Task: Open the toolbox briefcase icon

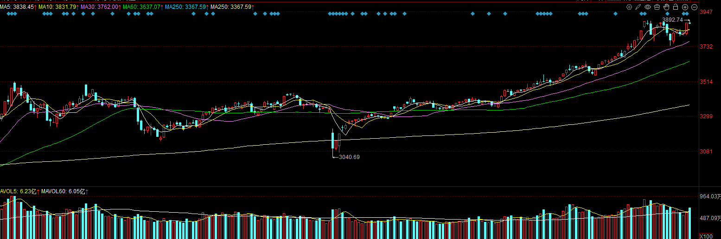Action: click(x=657, y=7)
